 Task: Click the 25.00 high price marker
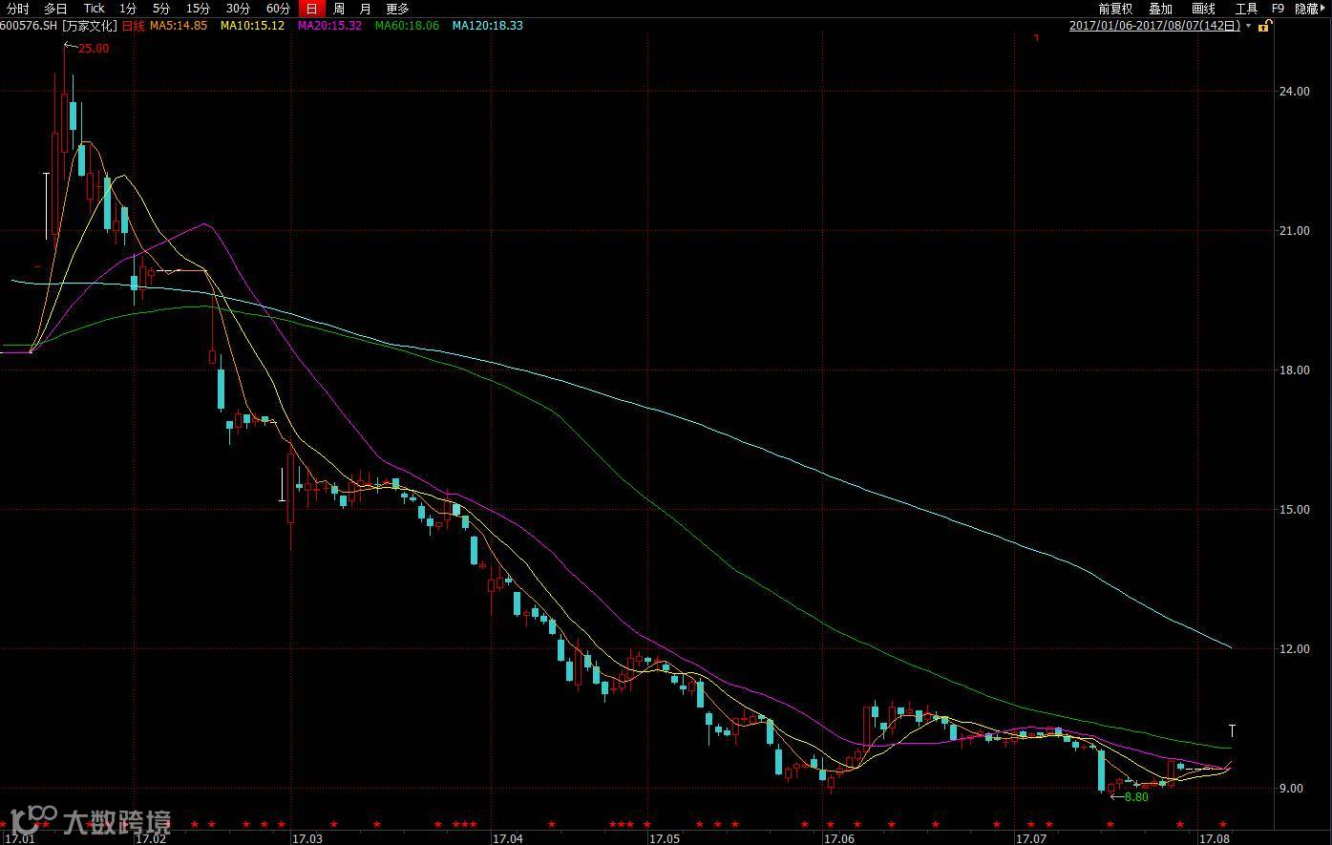tap(94, 48)
